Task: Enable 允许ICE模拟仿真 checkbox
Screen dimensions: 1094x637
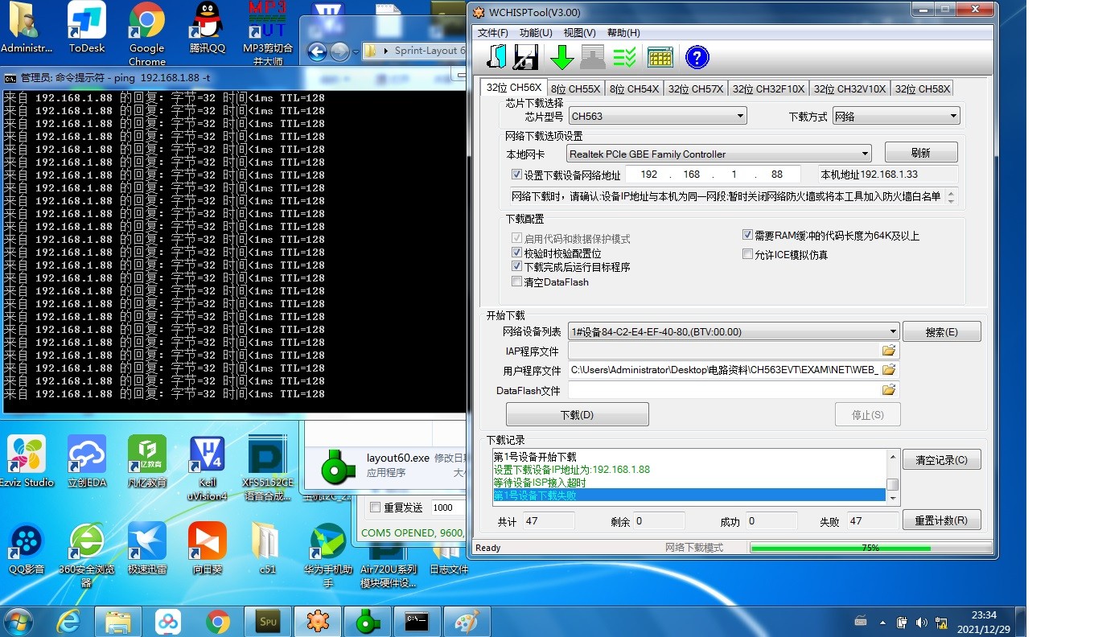Action: click(747, 254)
